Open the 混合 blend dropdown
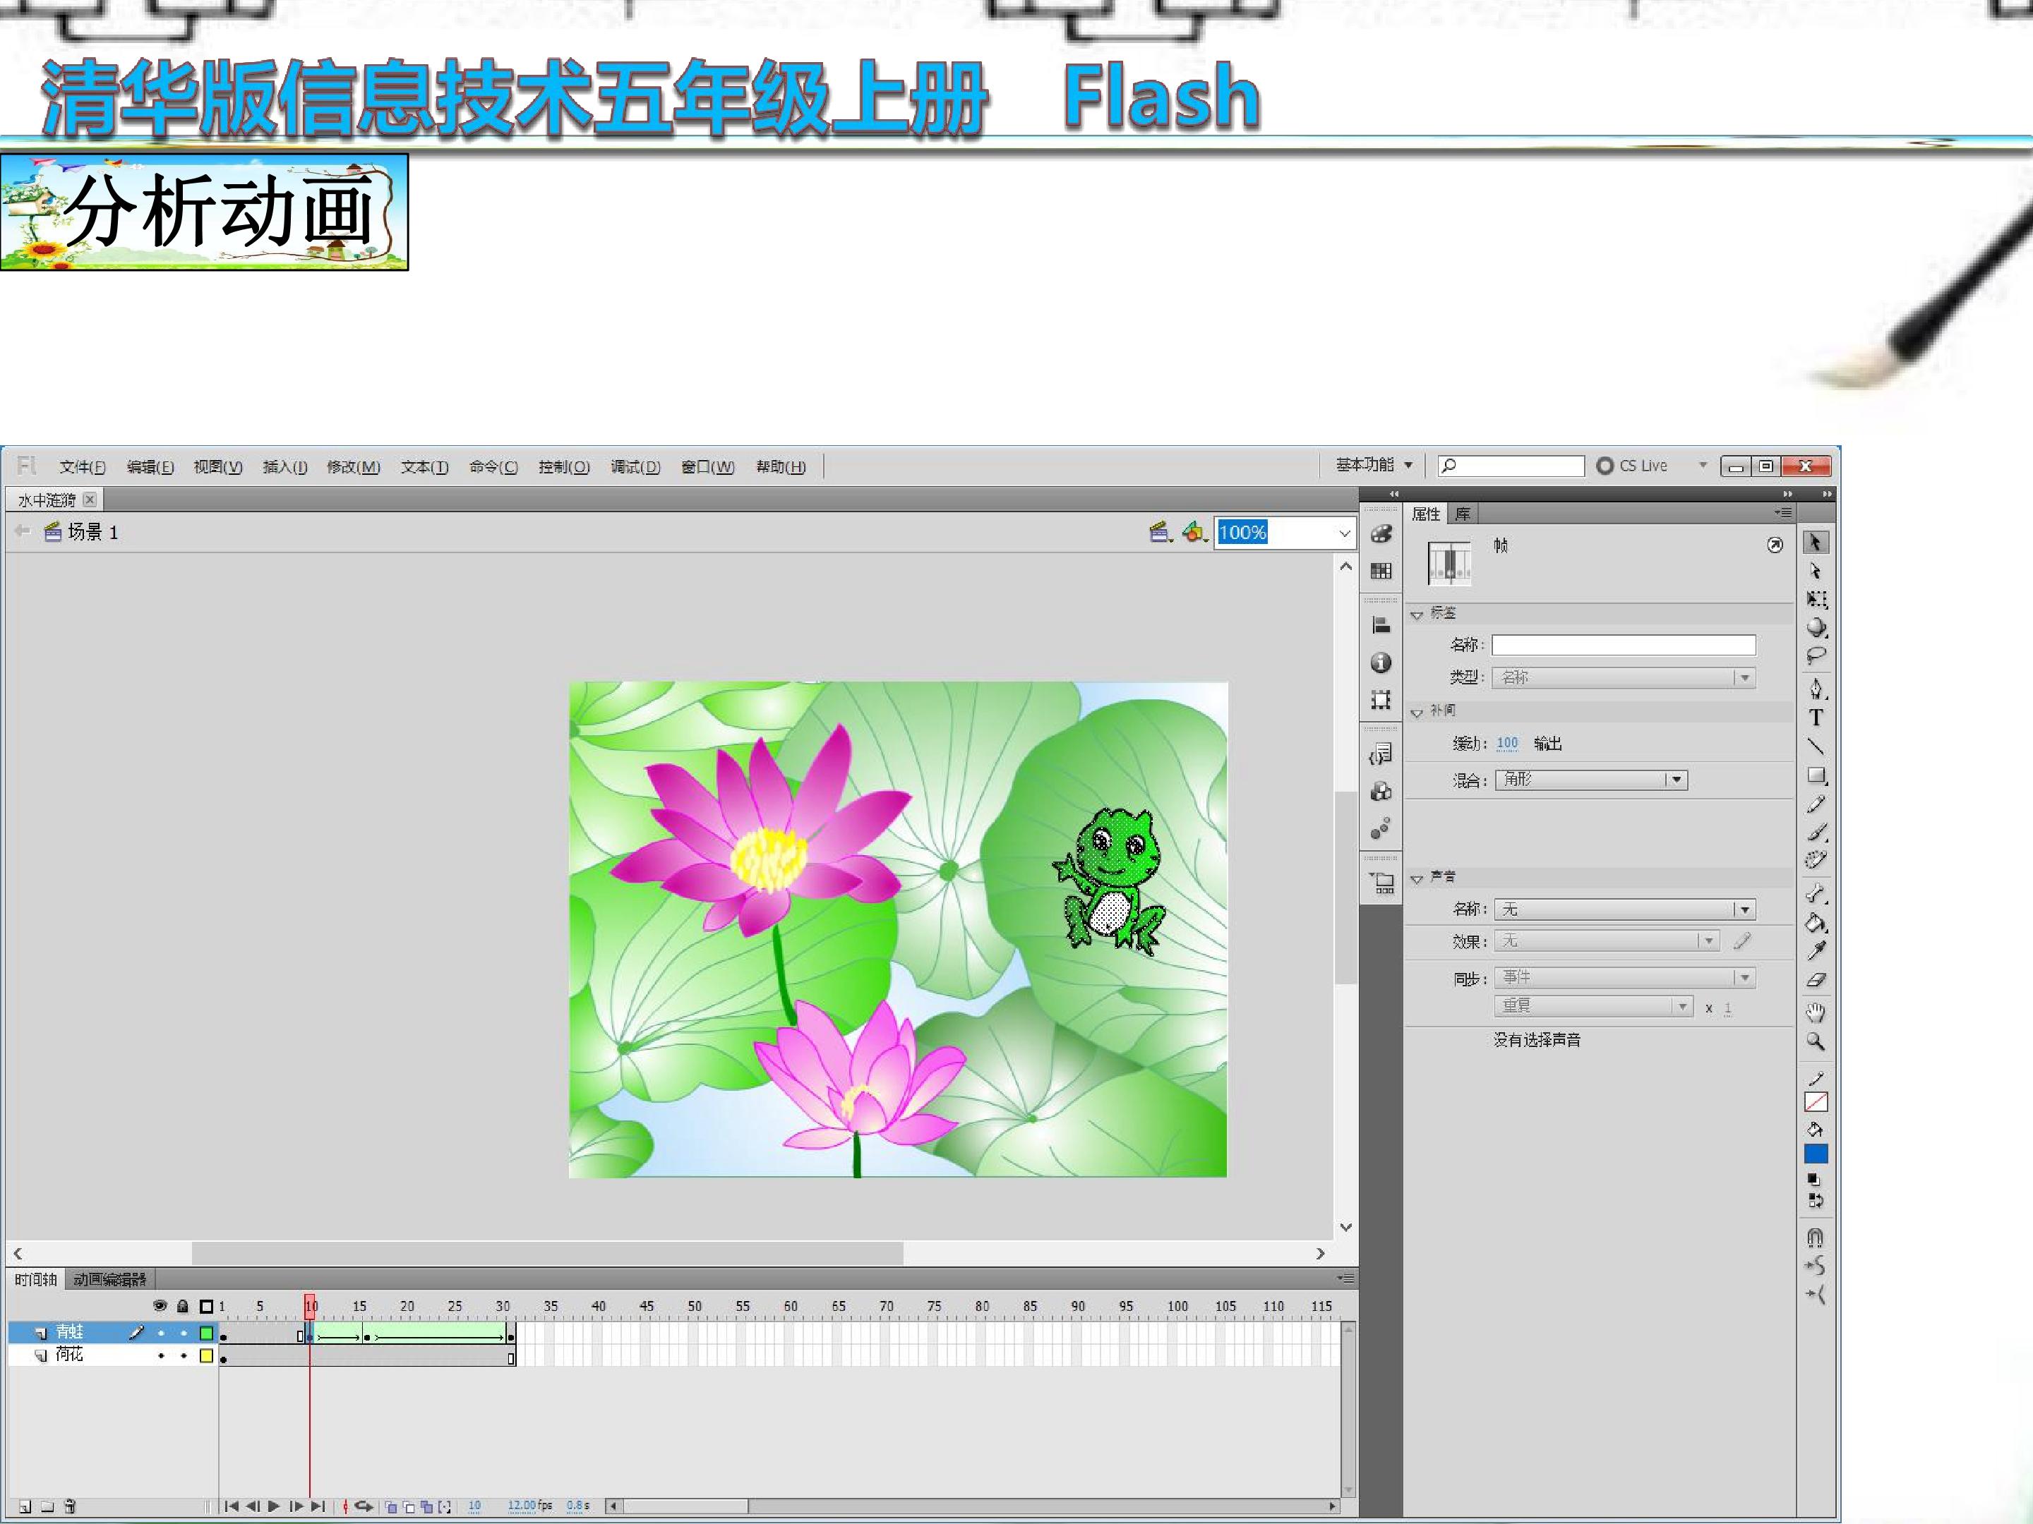Screen dimensions: 2033x1524 (x=1591, y=780)
